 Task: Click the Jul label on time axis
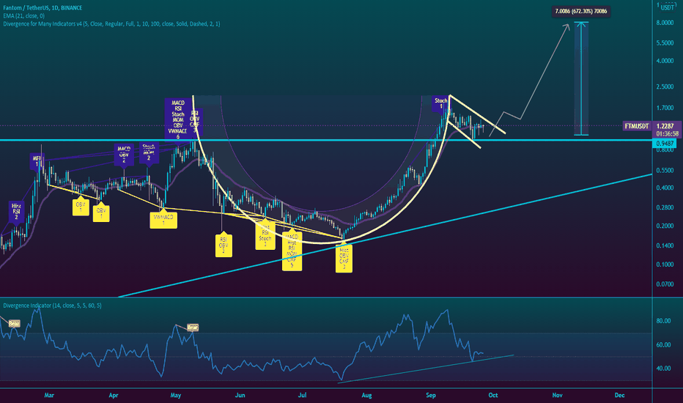pos(303,395)
